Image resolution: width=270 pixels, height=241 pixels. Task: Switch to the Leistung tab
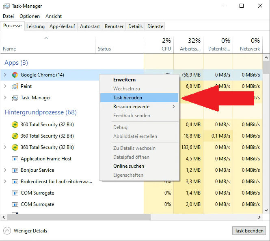(x=35, y=26)
